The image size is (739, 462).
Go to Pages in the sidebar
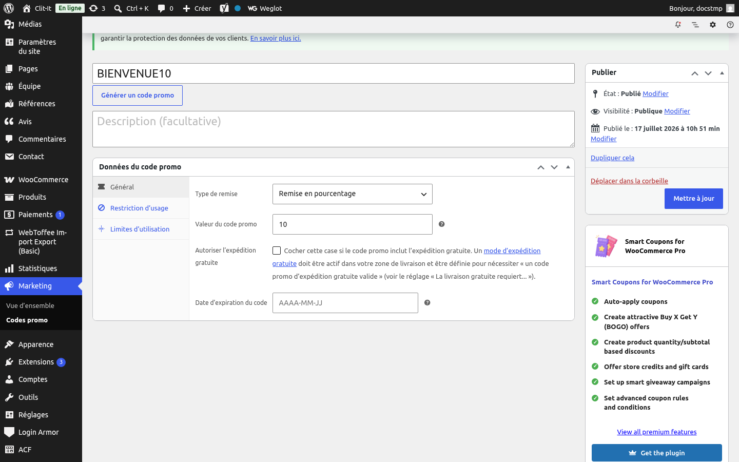[41, 69]
